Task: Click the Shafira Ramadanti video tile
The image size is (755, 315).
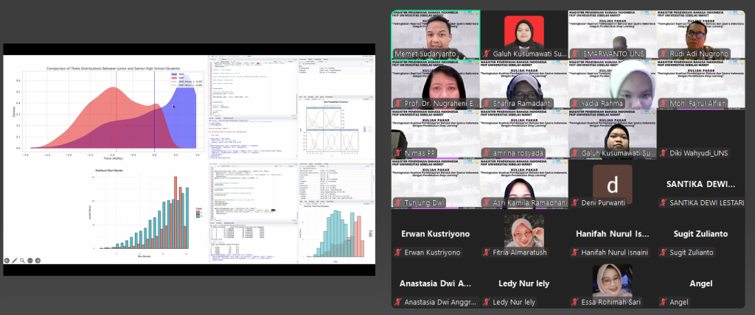Action: click(x=523, y=79)
